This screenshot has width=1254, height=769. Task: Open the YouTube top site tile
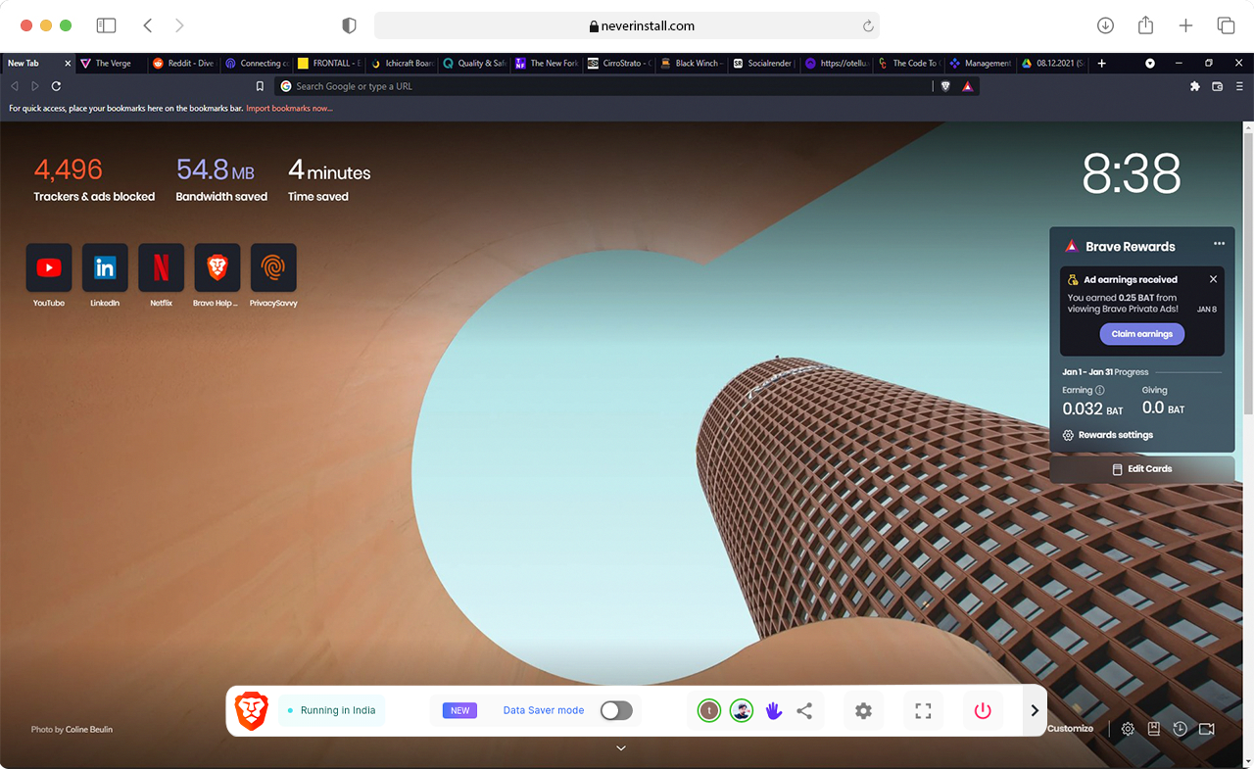tap(49, 267)
